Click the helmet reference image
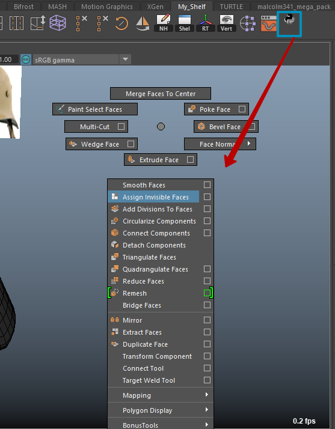 [10, 102]
